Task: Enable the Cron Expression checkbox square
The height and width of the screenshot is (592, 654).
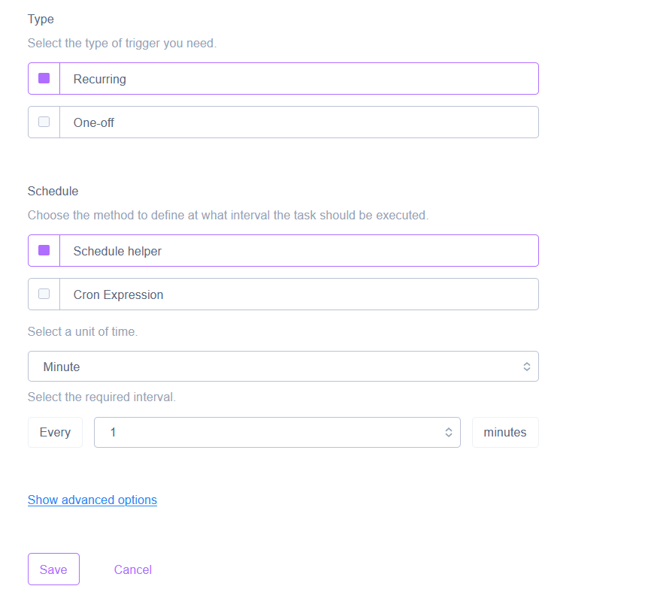Action: (x=44, y=294)
